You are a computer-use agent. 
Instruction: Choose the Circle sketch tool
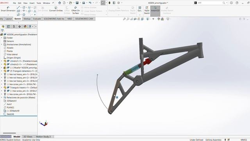(x=24, y=7)
